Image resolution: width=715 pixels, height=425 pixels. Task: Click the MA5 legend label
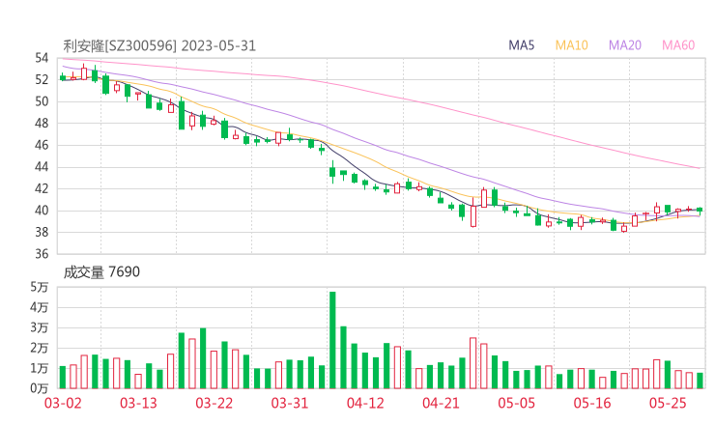pyautogui.click(x=521, y=45)
